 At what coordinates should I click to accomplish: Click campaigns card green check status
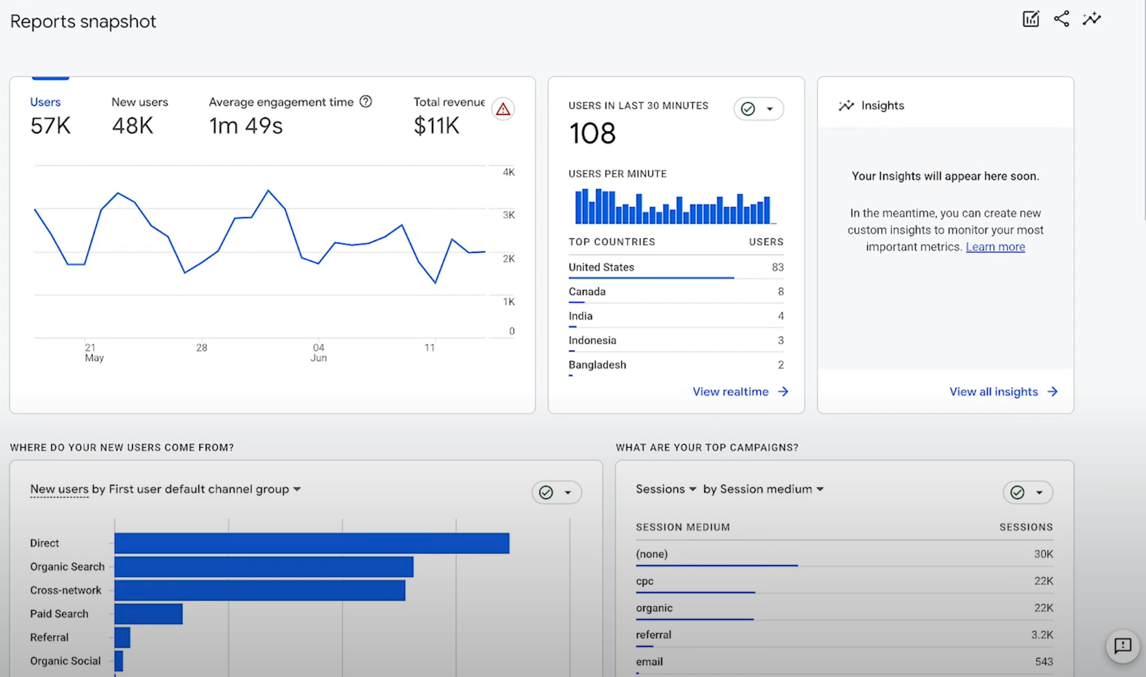[1017, 493]
